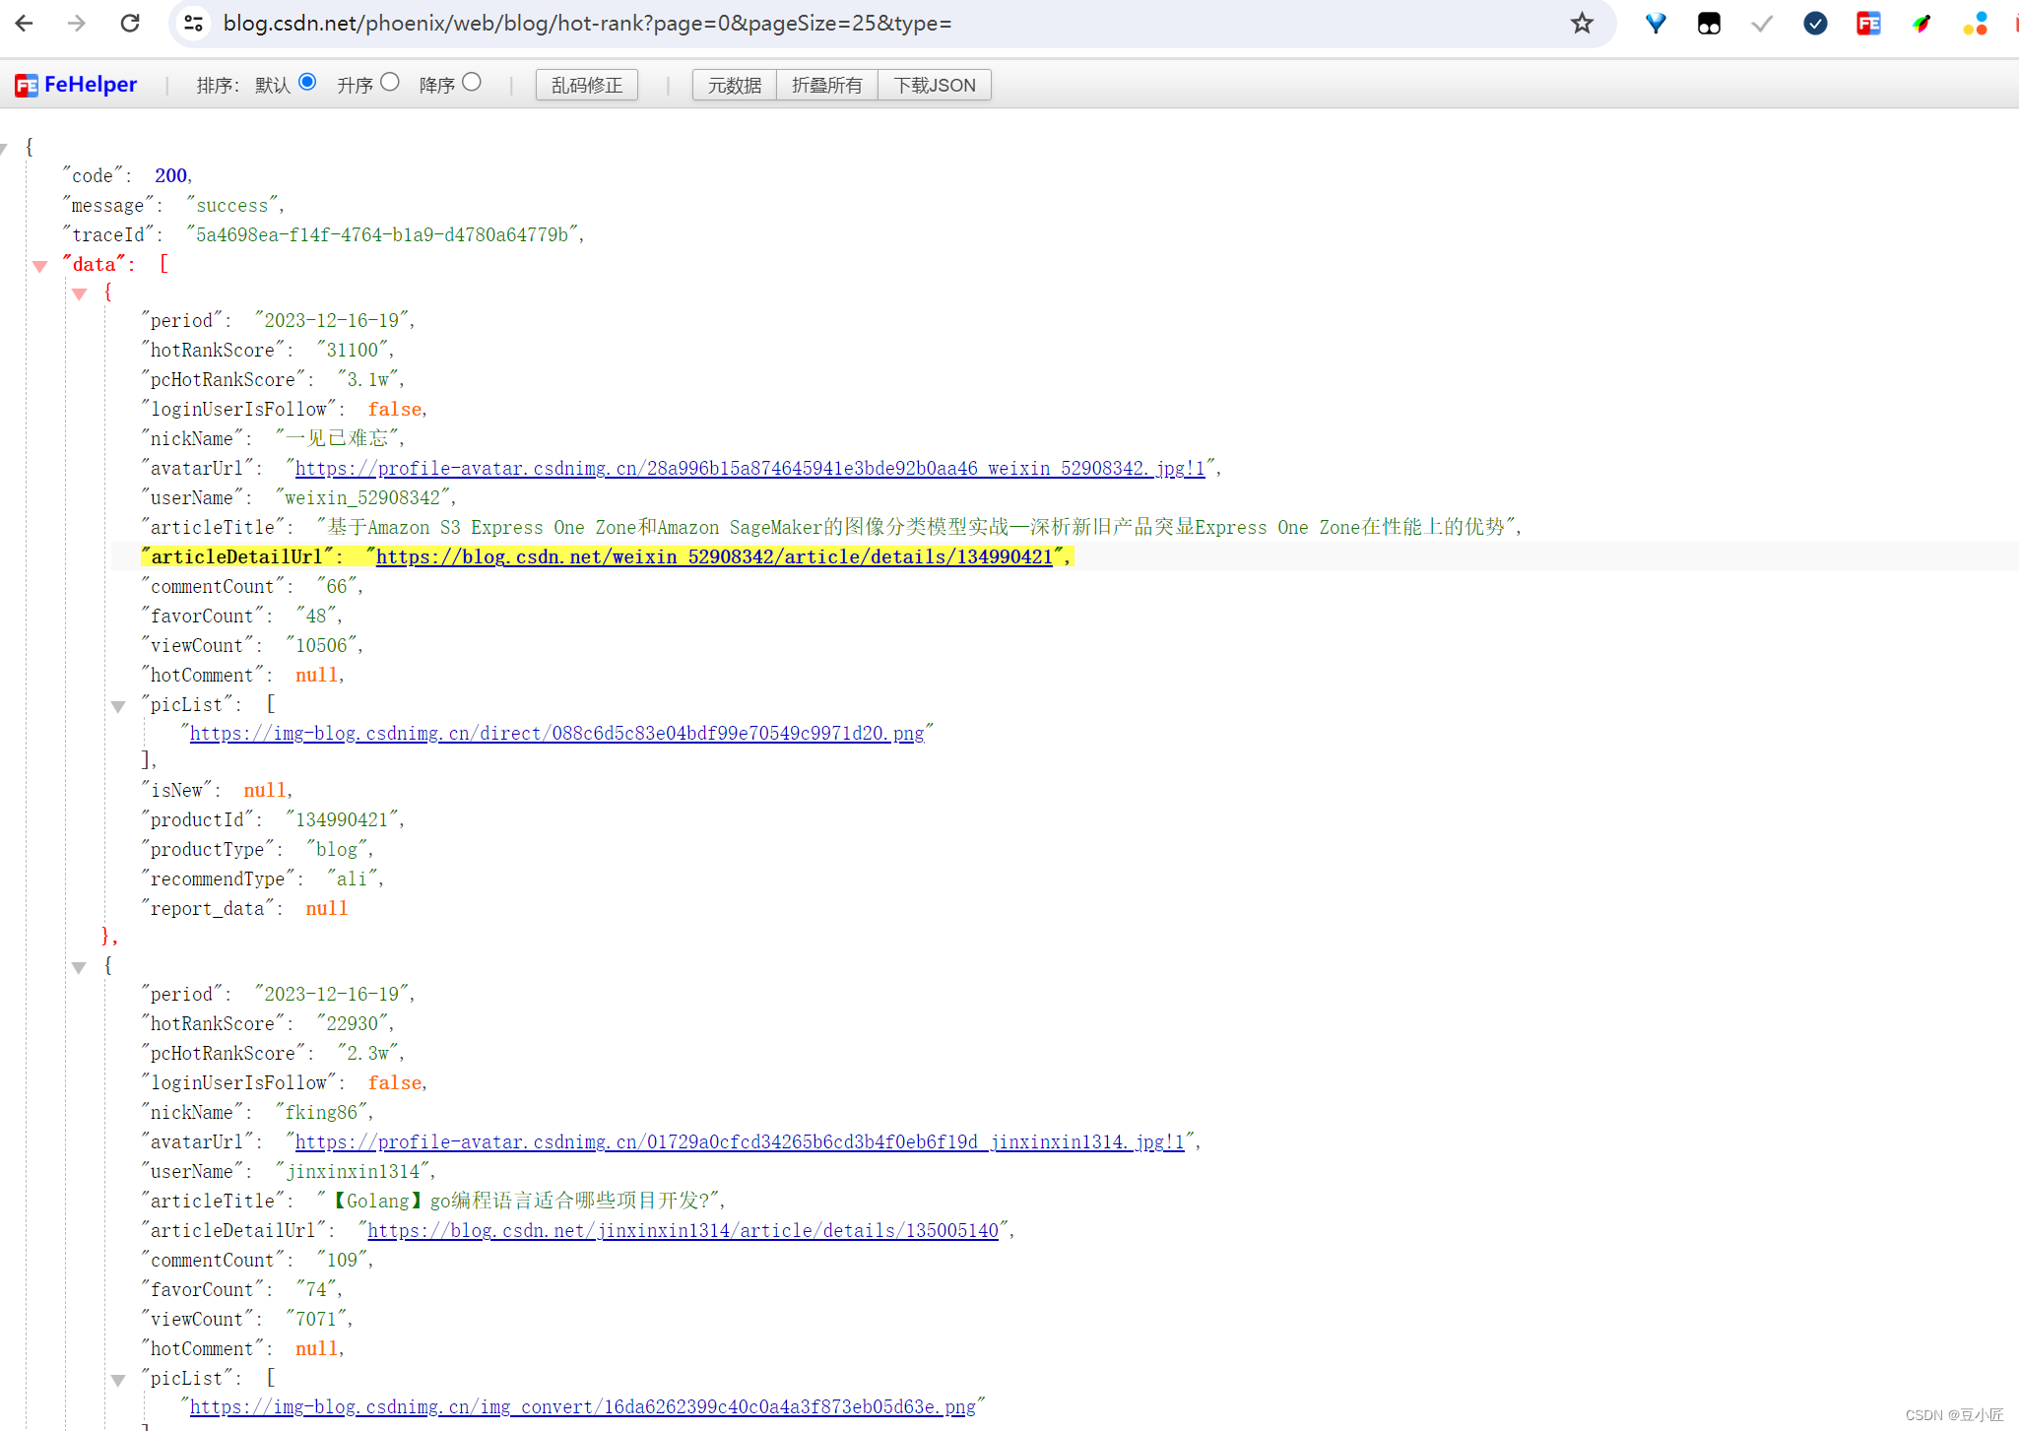This screenshot has width=2019, height=1431.
Task: Select the 升序 ascending sort option
Action: [x=390, y=82]
